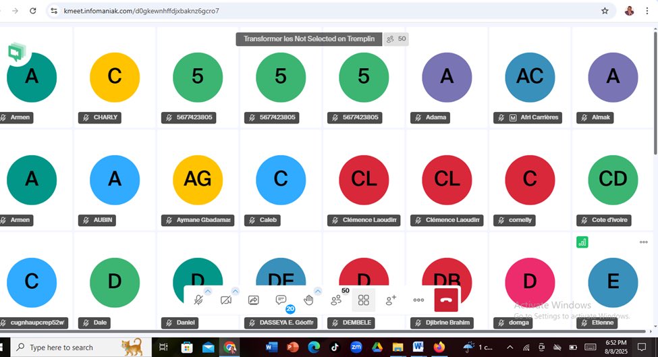This screenshot has height=357, width=658.
Task: Click moderator badge on Afri Carrières label
Action: (x=513, y=118)
